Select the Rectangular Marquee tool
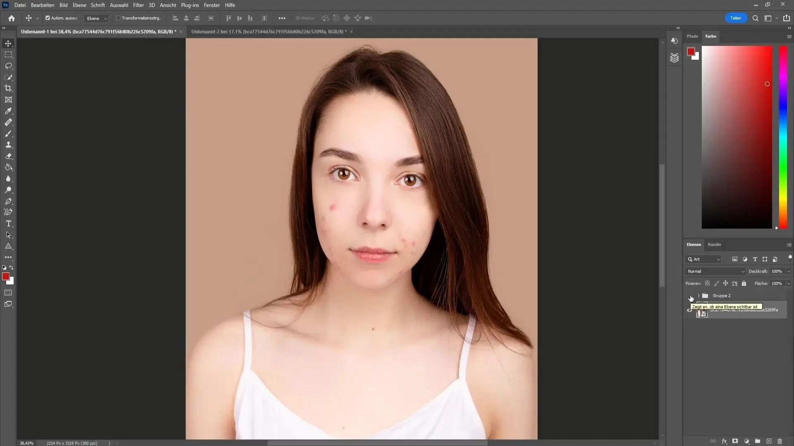794x446 pixels. click(x=8, y=55)
